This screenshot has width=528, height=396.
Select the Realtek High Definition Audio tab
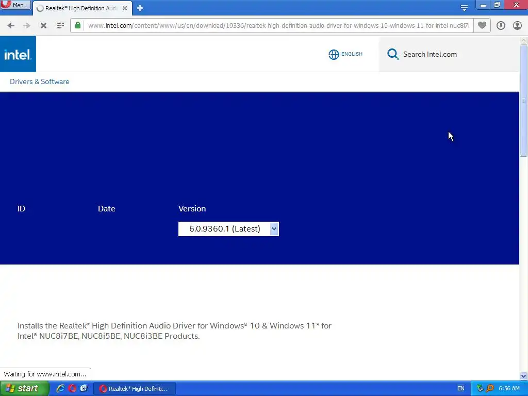81,8
